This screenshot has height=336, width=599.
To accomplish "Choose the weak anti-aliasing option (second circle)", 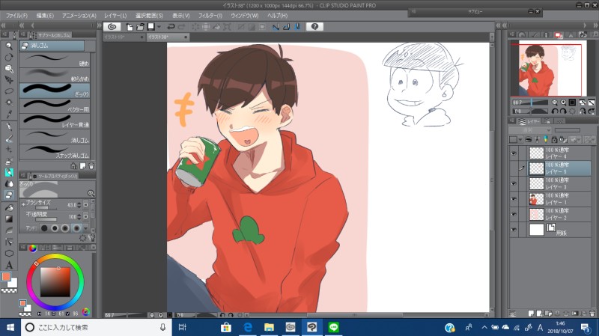I will coord(55,228).
